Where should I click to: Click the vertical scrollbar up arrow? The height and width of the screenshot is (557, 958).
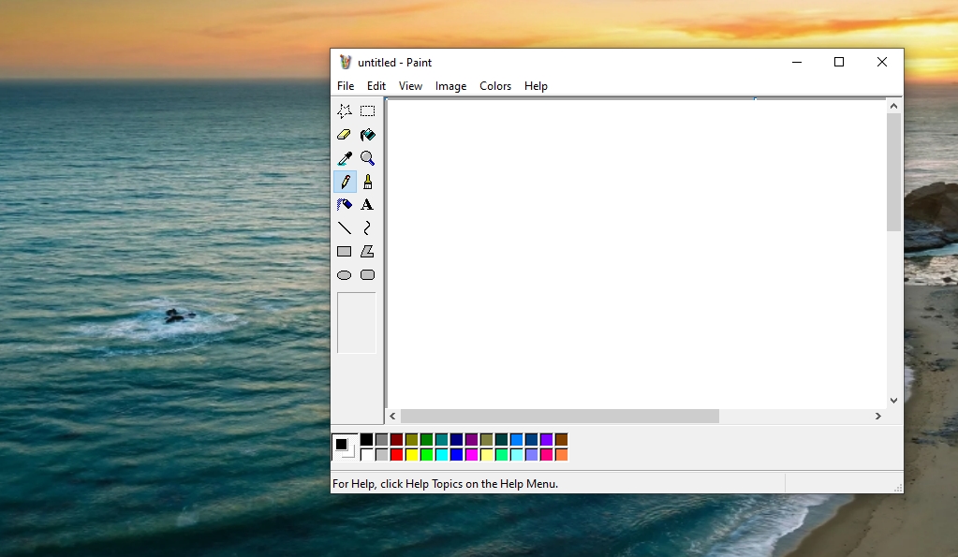[893, 106]
